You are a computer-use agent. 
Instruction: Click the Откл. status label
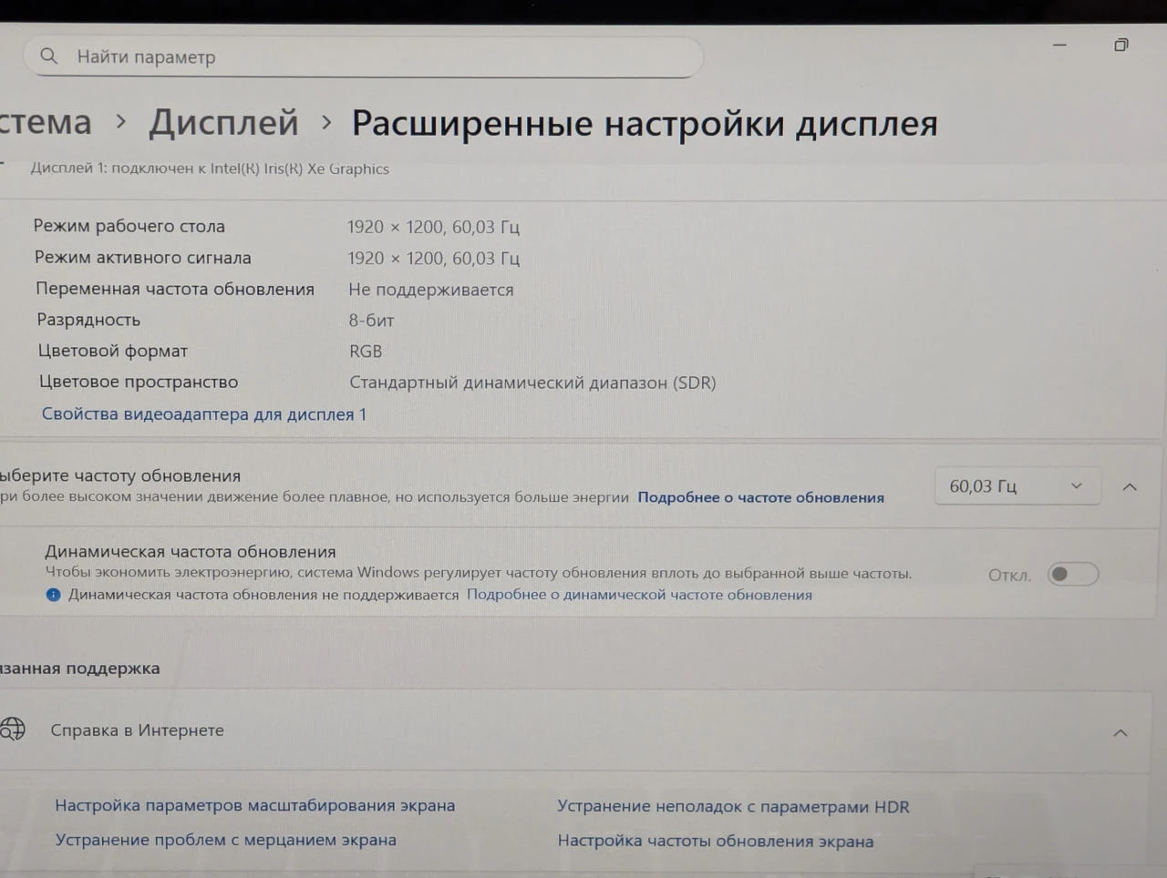pos(1009,576)
